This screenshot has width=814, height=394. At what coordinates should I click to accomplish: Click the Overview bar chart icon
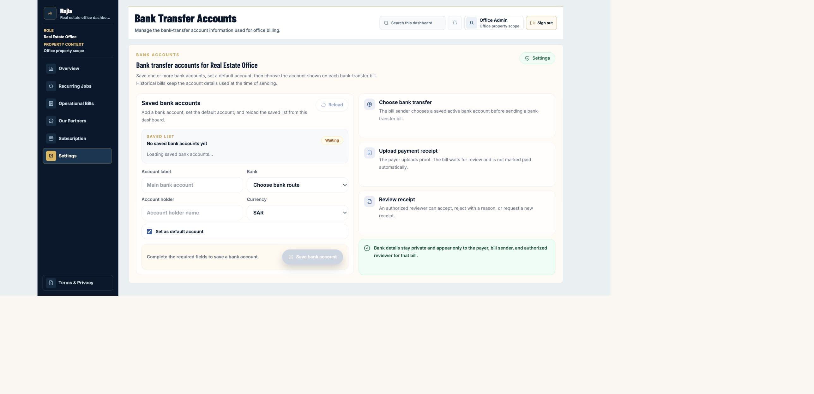pos(51,68)
